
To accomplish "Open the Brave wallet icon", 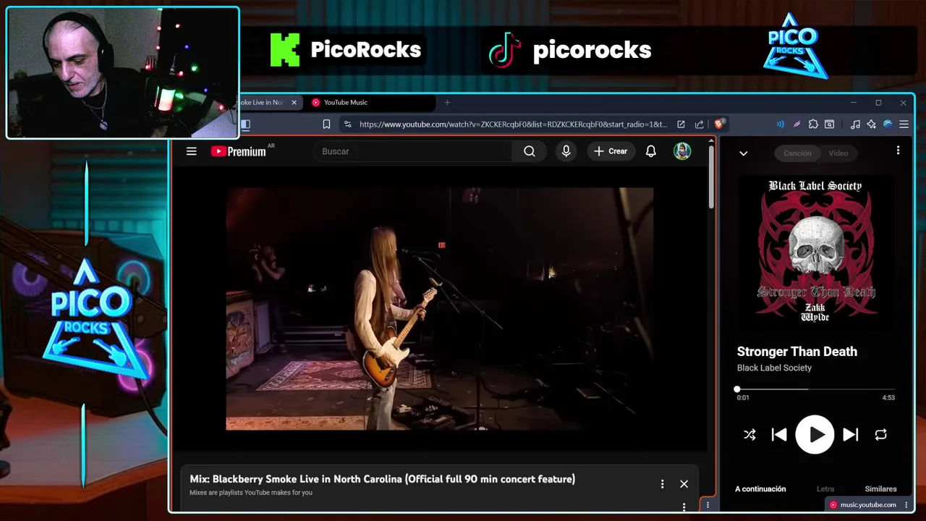I will point(830,124).
